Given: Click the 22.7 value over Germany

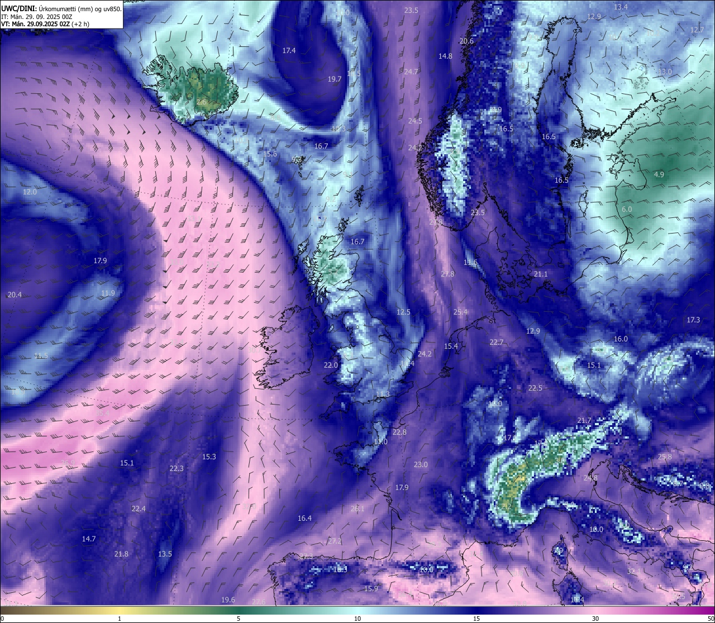Looking at the screenshot, I should pyautogui.click(x=497, y=343).
